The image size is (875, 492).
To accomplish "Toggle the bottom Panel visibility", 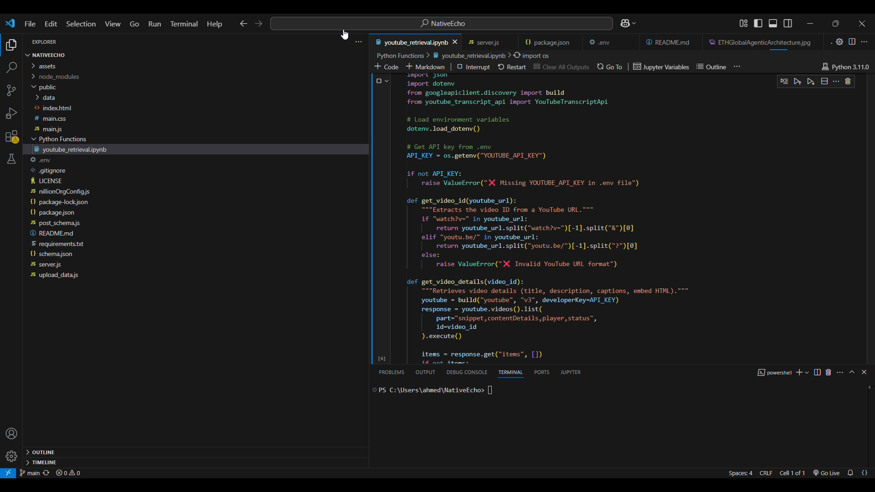I will pyautogui.click(x=773, y=24).
